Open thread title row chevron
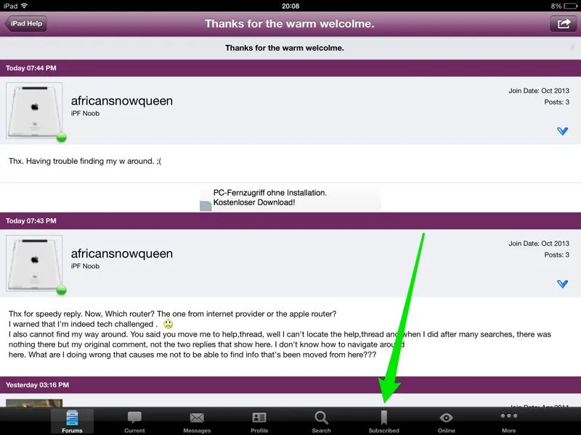This screenshot has height=435, width=581. [572, 48]
